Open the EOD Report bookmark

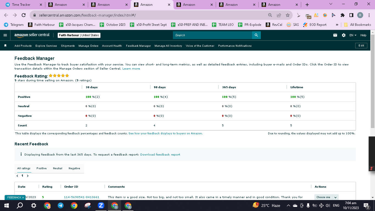(315, 25)
